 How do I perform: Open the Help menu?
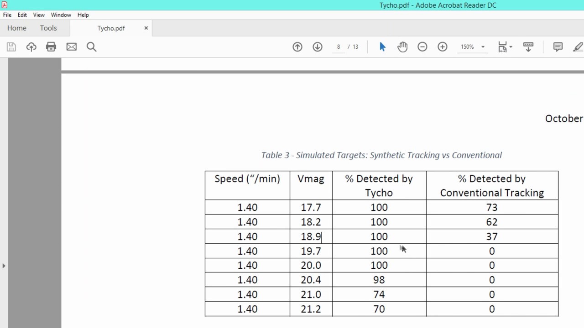coord(83,15)
